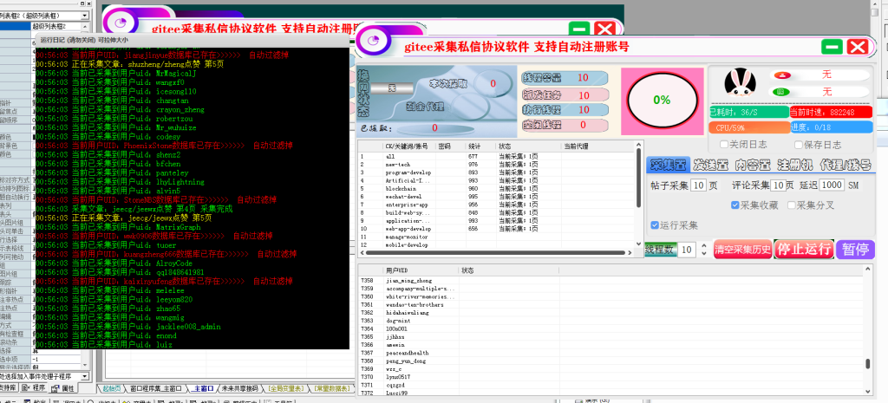Click the green minimize icon of front window
888x403 pixels.
pyautogui.click(x=833, y=47)
